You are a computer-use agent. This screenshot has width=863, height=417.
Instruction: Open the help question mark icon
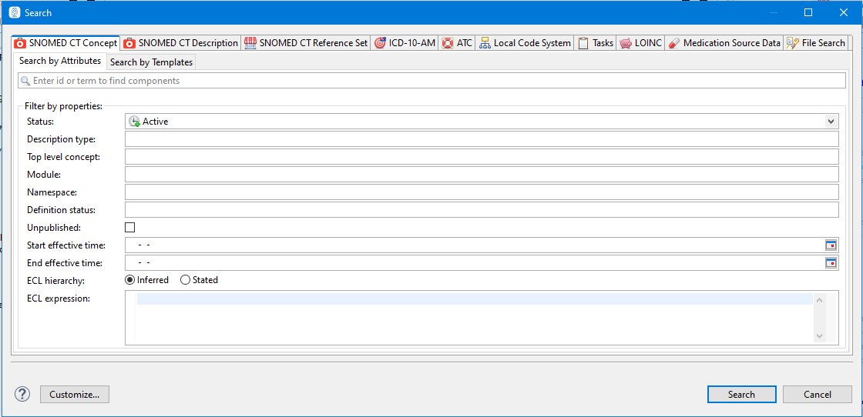[22, 394]
